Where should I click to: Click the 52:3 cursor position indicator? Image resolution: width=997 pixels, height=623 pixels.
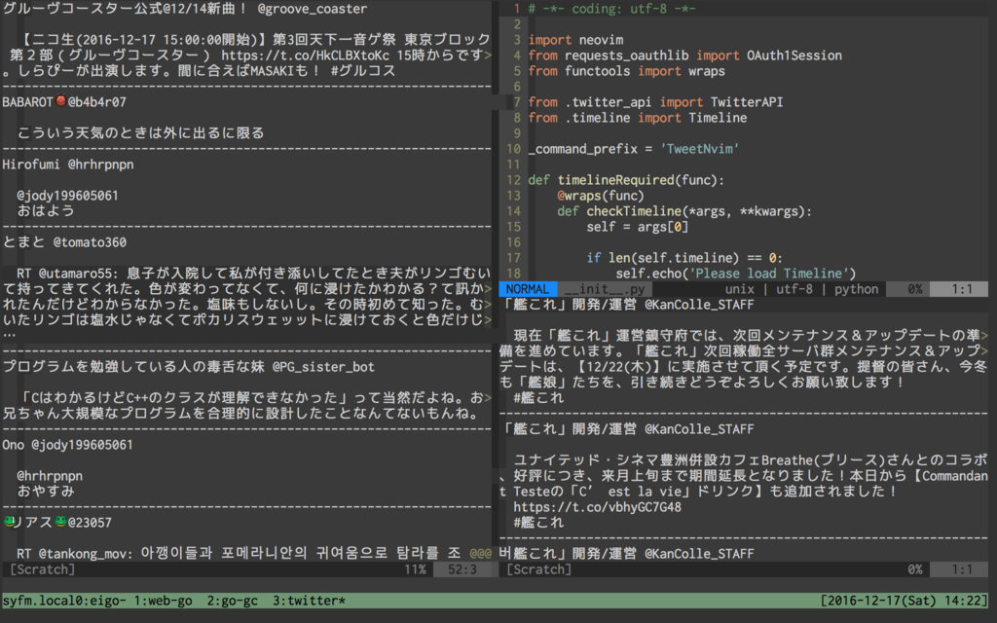coord(462,569)
